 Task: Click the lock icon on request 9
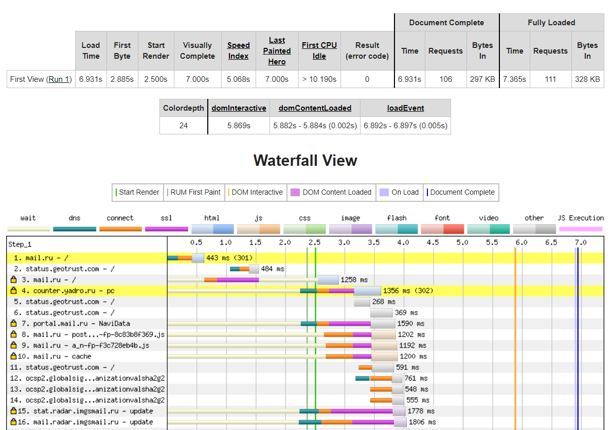(14, 345)
